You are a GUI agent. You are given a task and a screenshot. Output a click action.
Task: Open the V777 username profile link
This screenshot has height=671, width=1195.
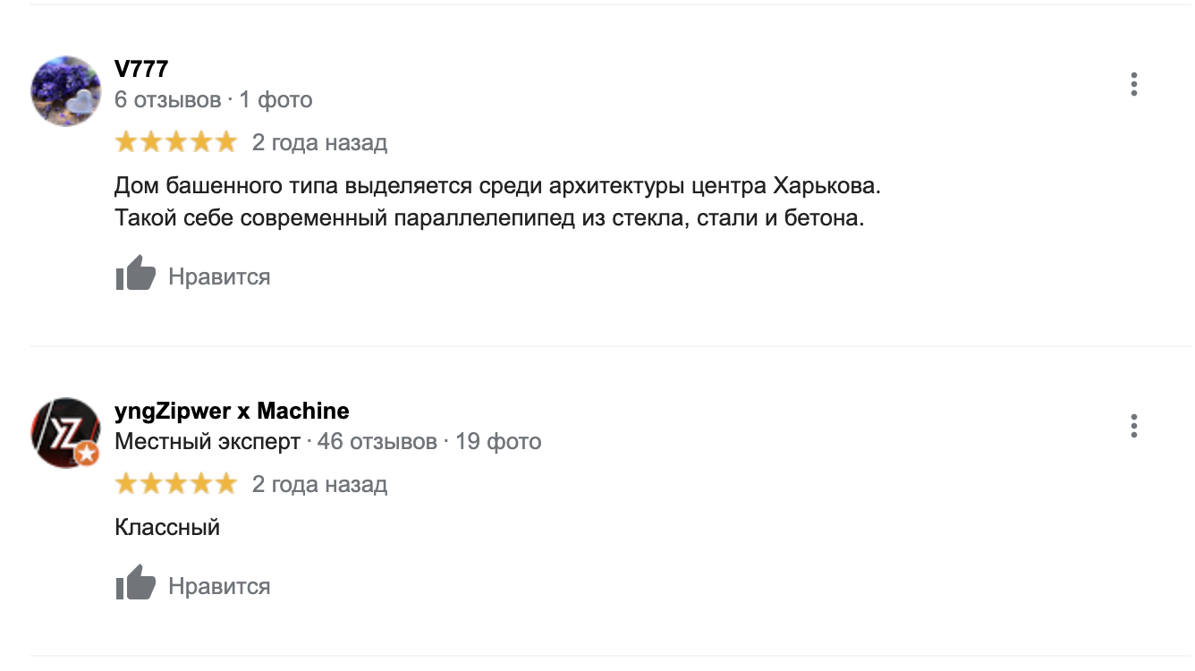coord(141,69)
